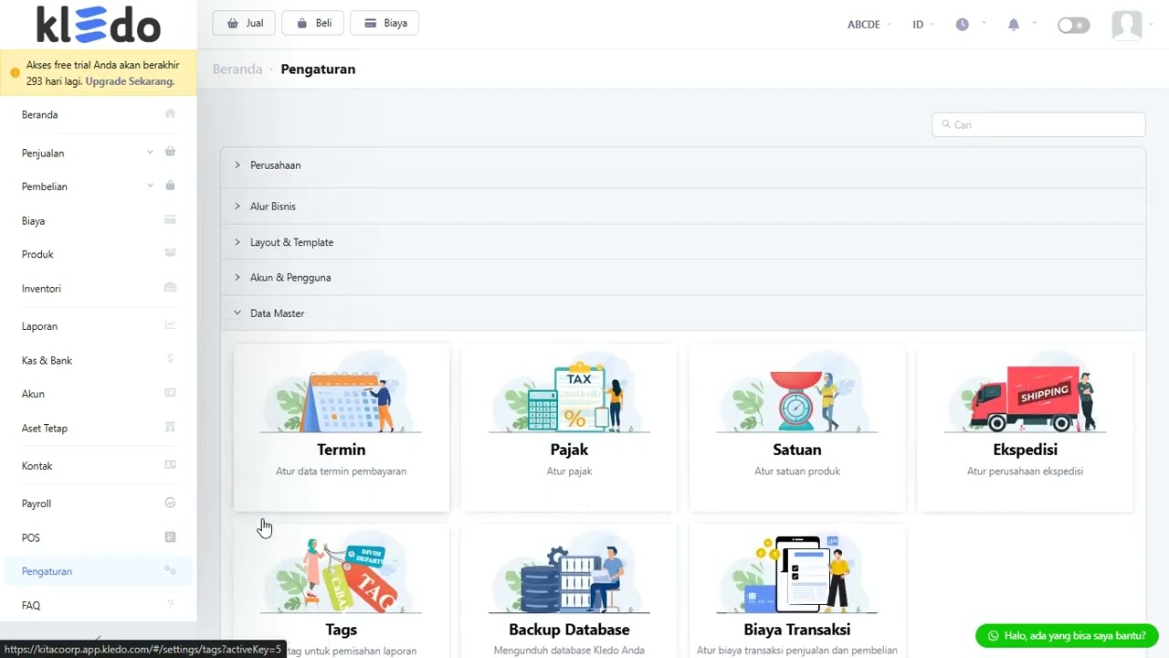Viewport: 1169px width, 658px height.
Task: Click the Aset Tetap building icon
Action: (170, 427)
